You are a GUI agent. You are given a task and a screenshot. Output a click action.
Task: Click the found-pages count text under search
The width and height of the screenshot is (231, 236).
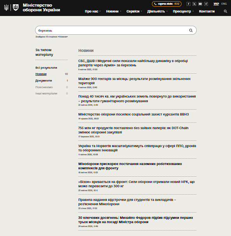[x=51, y=37]
